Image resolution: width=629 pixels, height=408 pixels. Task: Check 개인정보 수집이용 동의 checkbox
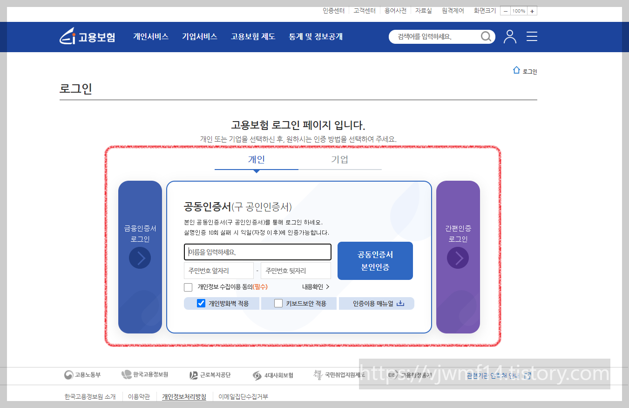coord(188,287)
